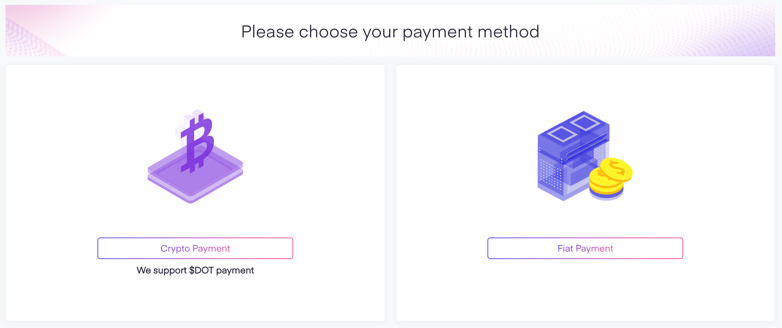Choose the Fiat Payment button
This screenshot has height=328, width=782.
tap(585, 248)
